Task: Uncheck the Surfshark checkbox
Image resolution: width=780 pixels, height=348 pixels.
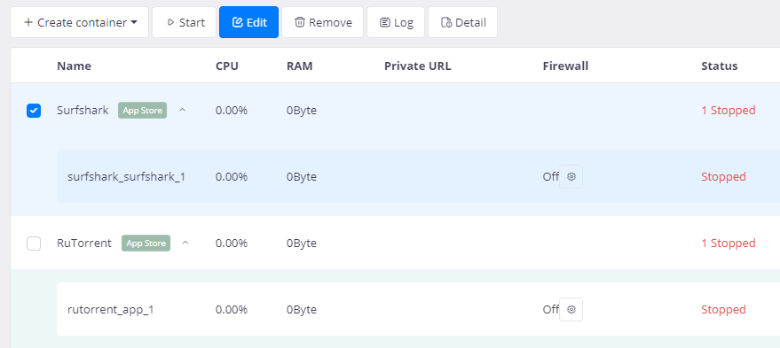Action: point(34,111)
